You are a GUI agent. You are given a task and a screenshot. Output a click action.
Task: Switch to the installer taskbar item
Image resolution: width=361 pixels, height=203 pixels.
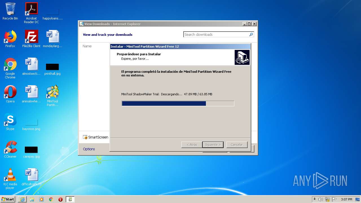tap(70, 199)
